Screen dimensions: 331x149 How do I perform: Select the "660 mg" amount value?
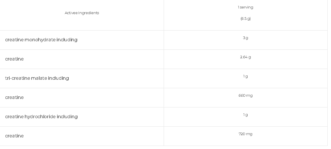point(245,96)
